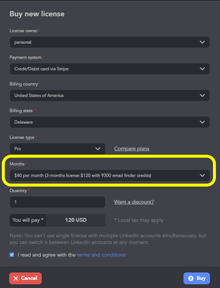Click into the Quantity input field
220x288 pixels.
58,202
